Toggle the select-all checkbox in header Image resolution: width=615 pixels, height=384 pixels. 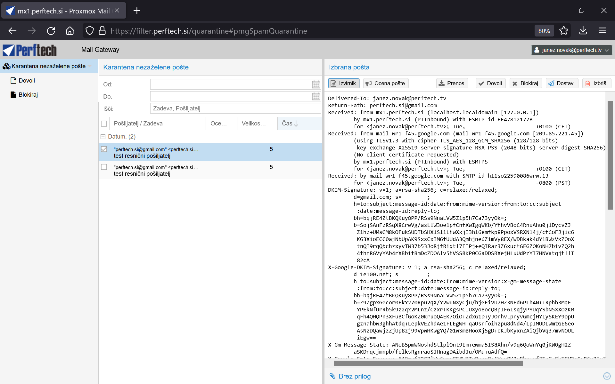coord(104,124)
